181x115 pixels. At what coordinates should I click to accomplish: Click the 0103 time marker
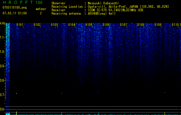(x=54, y=25)
